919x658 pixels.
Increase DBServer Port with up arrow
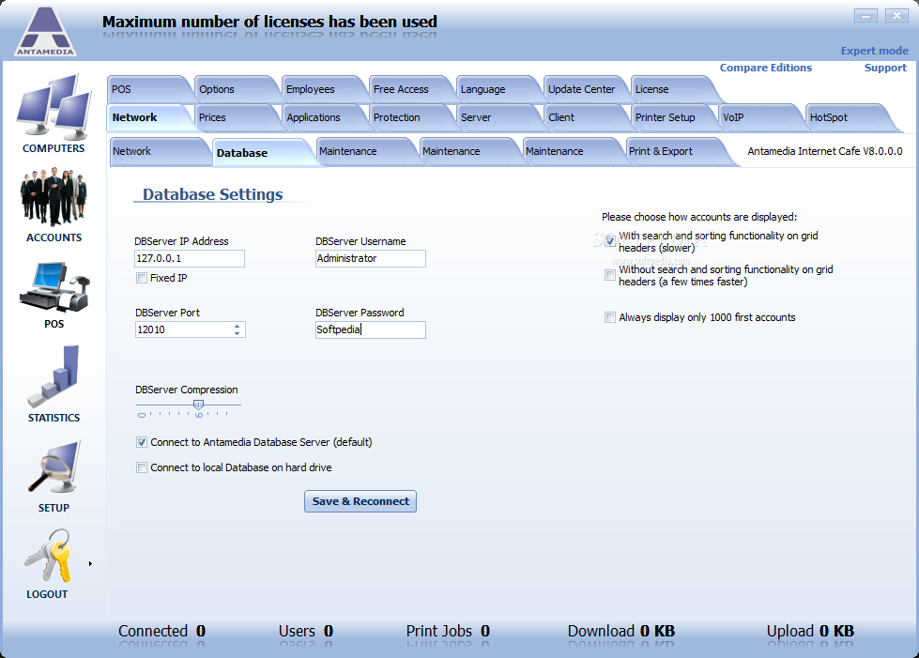click(237, 327)
